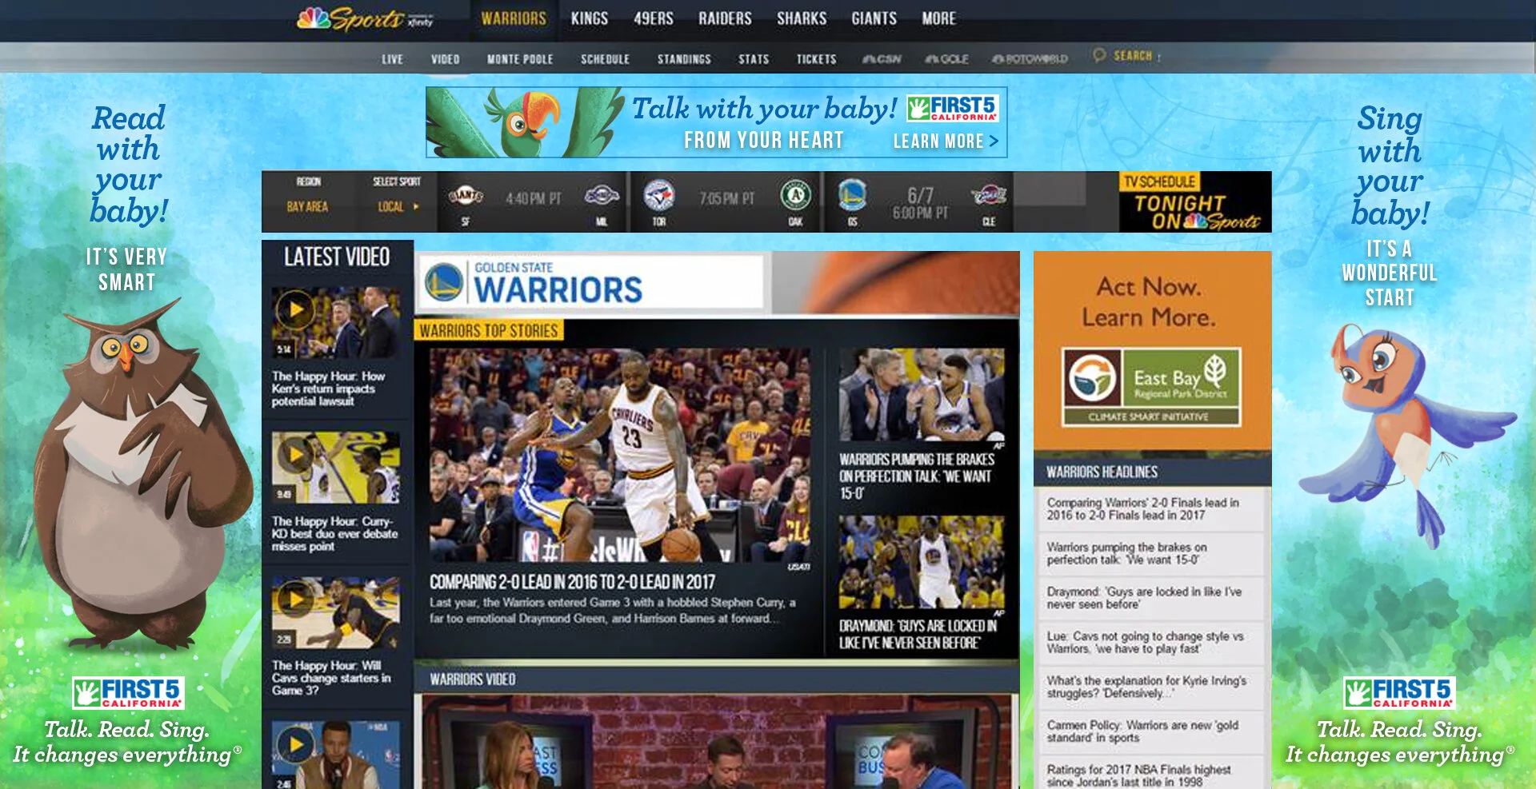Open the Warriors team tab
The height and width of the screenshot is (789, 1536).
(x=514, y=18)
